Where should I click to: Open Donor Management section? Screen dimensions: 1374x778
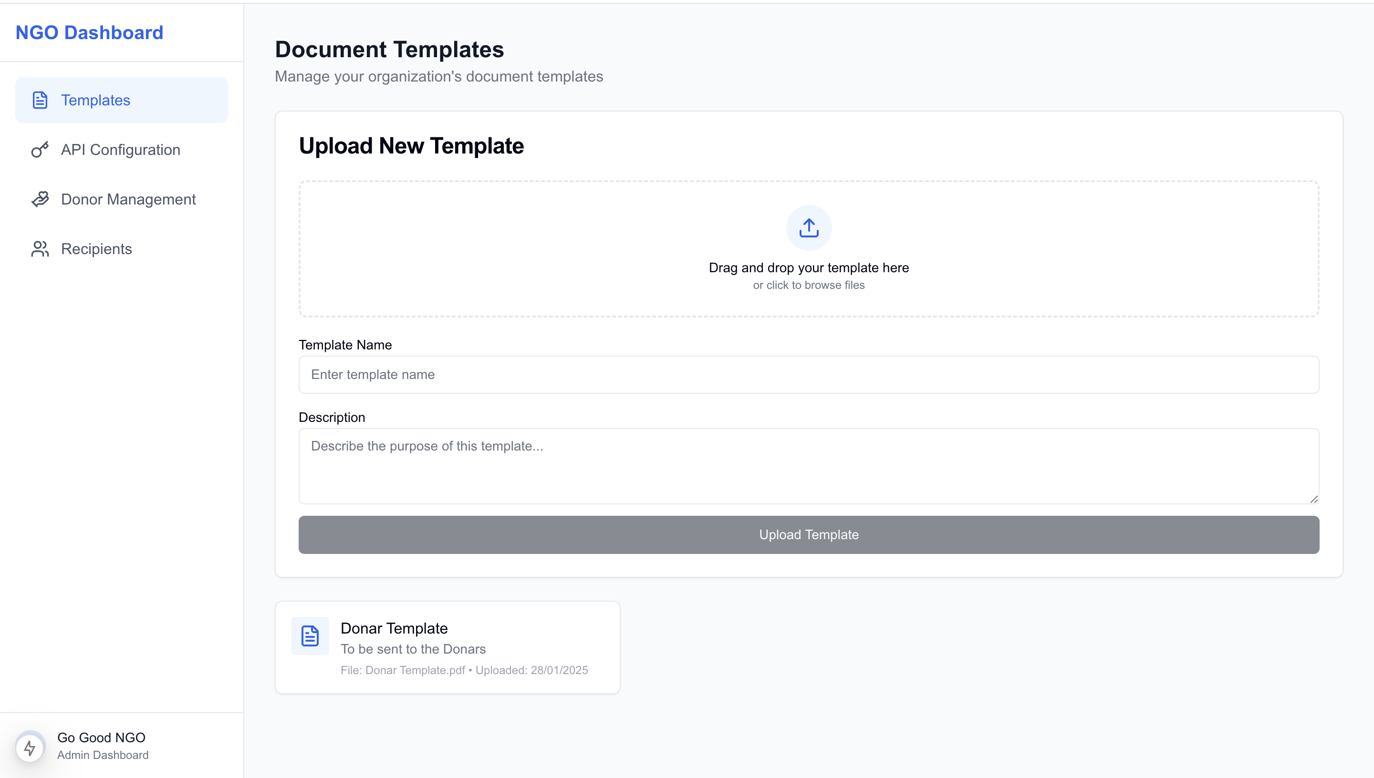128,199
